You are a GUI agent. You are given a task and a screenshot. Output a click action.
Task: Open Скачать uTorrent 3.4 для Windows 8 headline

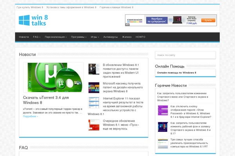46,100
